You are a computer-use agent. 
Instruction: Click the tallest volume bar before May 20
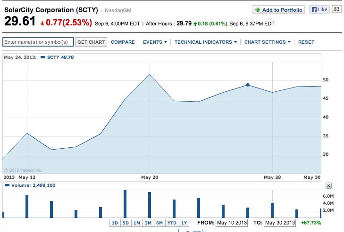pos(125,204)
